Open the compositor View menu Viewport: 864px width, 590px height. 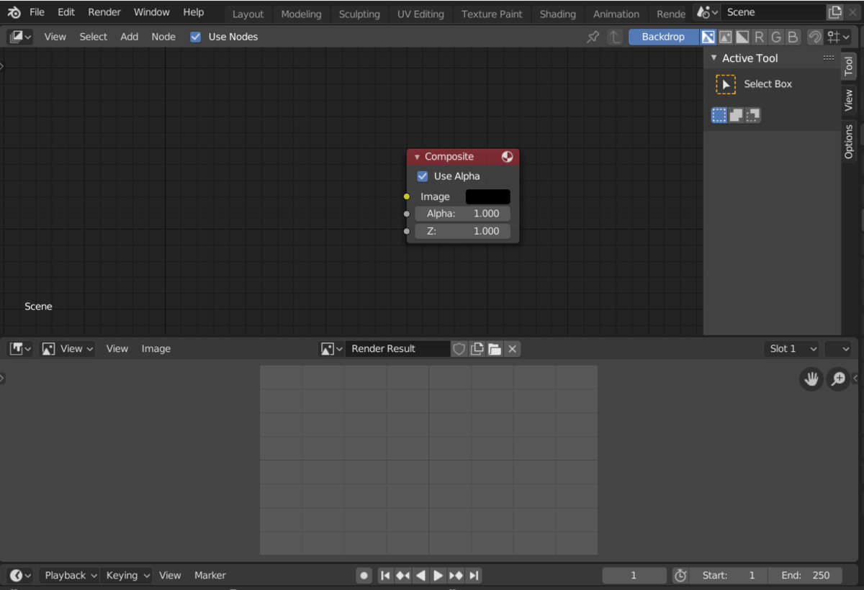coord(55,37)
